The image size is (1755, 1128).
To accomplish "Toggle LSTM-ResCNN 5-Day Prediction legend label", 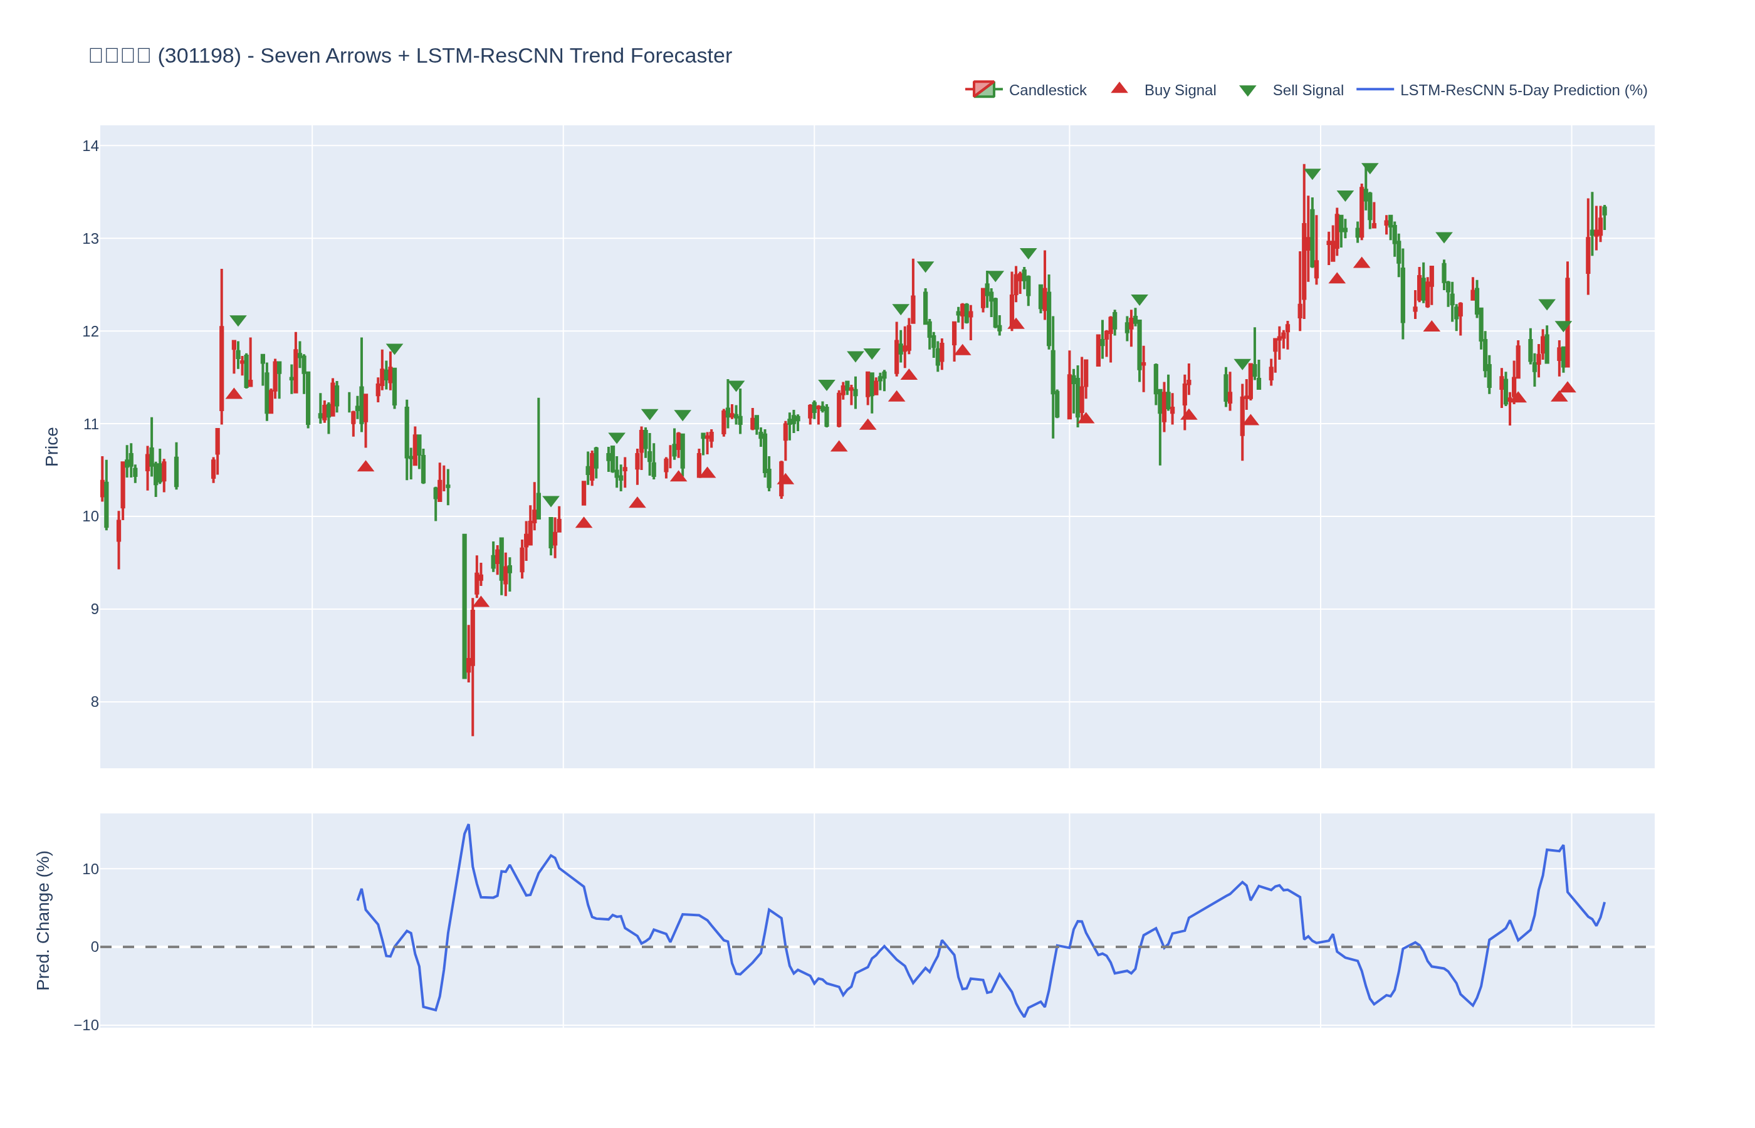I will pyautogui.click(x=1523, y=90).
